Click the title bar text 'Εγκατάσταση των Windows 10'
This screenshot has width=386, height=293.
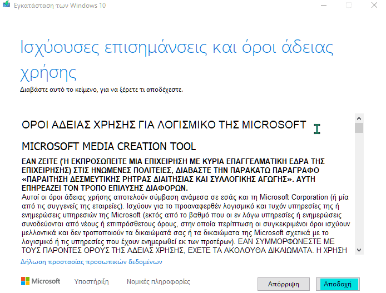(60, 6)
